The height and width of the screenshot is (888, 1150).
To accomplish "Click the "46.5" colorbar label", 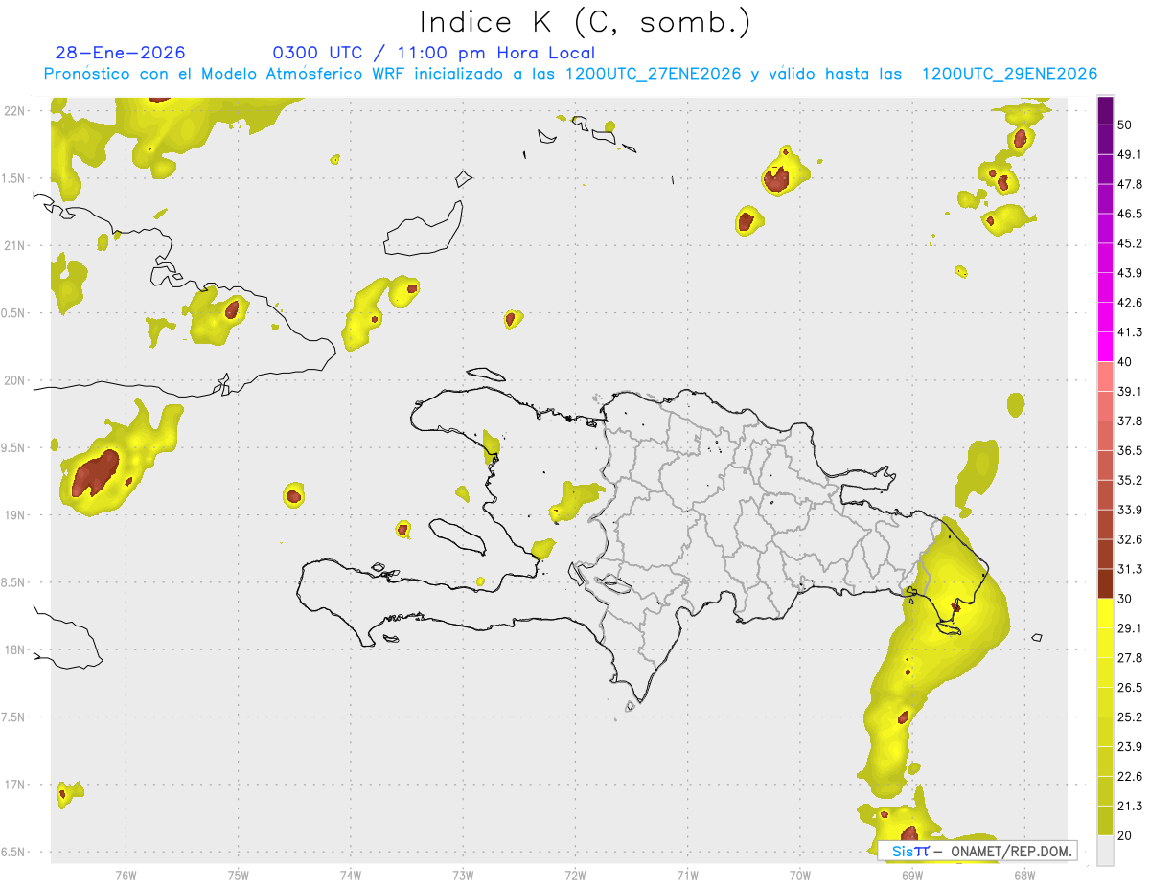I will [x=1130, y=214].
